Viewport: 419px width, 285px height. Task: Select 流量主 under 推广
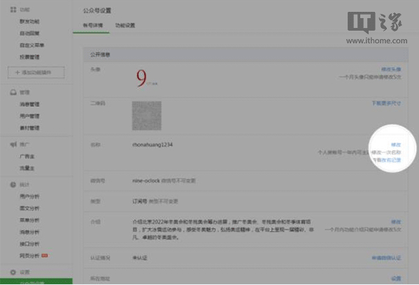click(27, 168)
